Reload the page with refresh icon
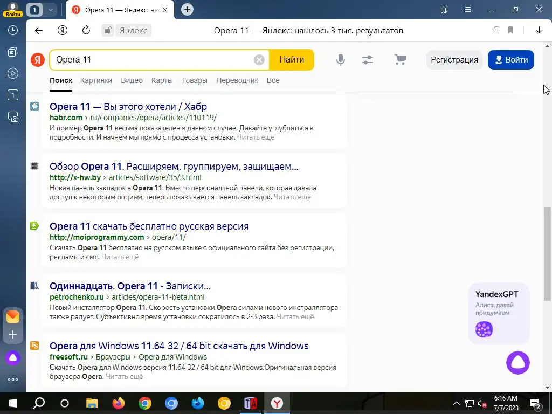Screen dimensions: 552x414 tap(86, 30)
